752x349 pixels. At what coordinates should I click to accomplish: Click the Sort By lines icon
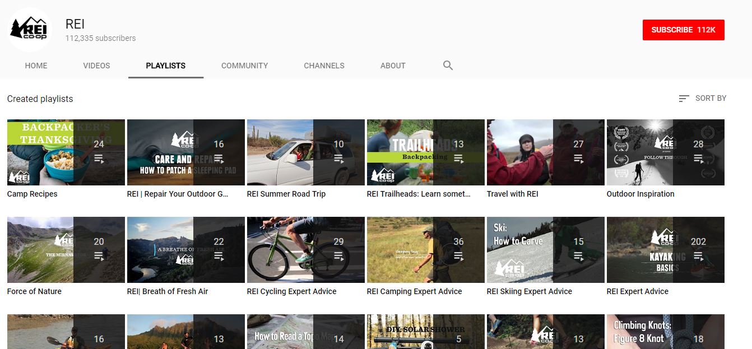pyautogui.click(x=684, y=99)
